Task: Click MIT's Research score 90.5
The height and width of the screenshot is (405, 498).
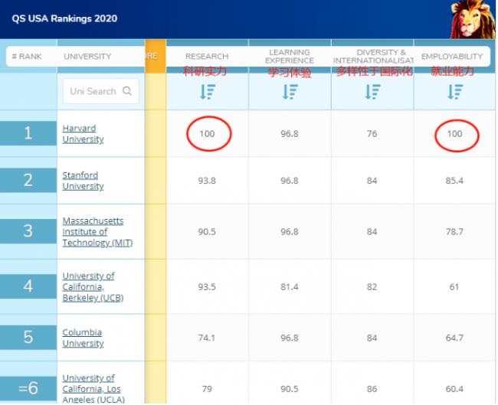Action: (x=207, y=232)
